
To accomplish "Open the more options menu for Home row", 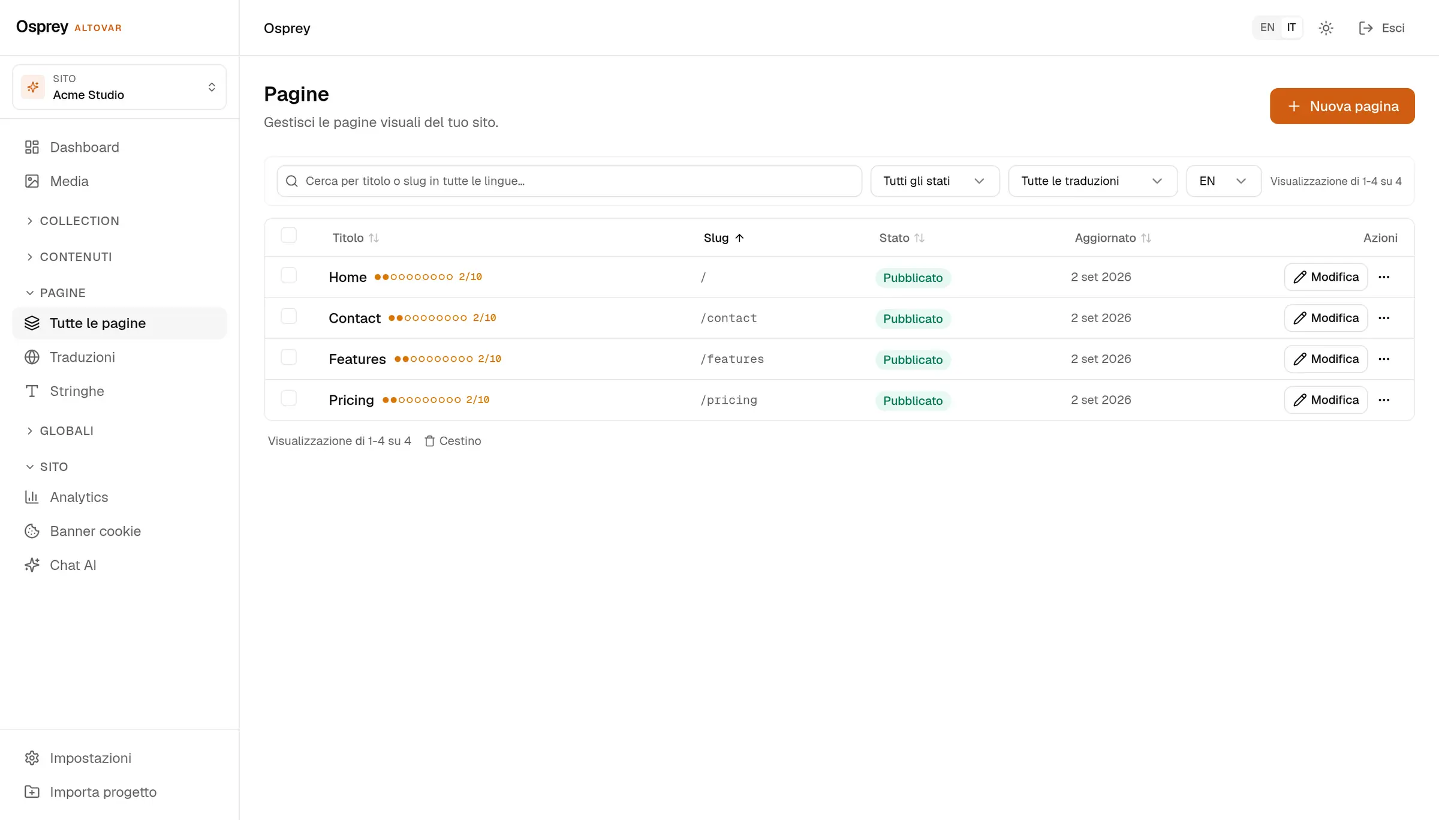I will pos(1384,277).
